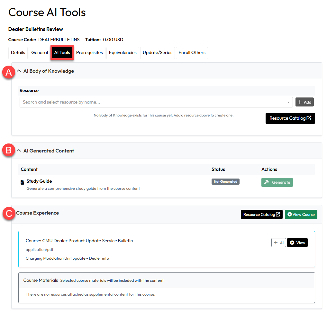Click the Add resource button
Screen dimensions: 327x313
coord(304,102)
